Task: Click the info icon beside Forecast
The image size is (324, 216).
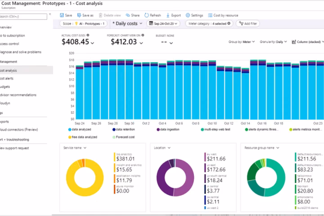Action: click(143, 35)
